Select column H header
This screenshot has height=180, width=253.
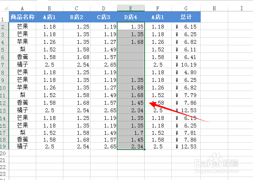214,8
